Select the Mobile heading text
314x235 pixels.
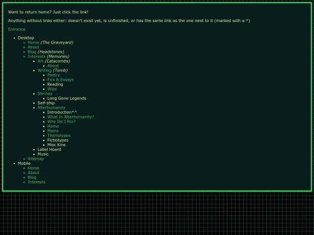coord(24,164)
